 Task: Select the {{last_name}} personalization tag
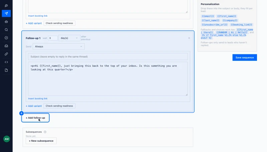211,20
